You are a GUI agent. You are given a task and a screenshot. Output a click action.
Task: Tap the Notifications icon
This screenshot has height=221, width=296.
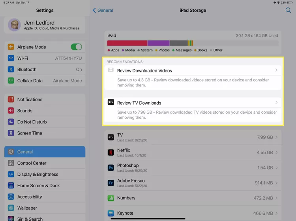11,99
